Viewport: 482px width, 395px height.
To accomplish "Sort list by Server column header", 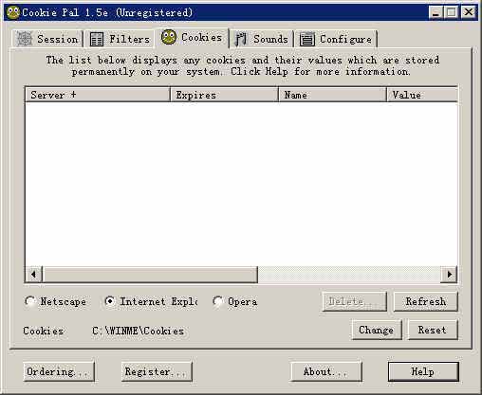I will point(98,95).
